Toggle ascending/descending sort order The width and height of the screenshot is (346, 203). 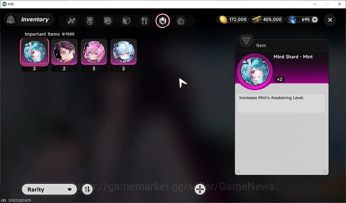(x=87, y=189)
